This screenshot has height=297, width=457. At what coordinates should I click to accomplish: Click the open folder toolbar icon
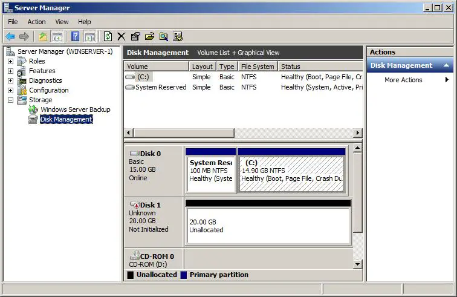[149, 36]
